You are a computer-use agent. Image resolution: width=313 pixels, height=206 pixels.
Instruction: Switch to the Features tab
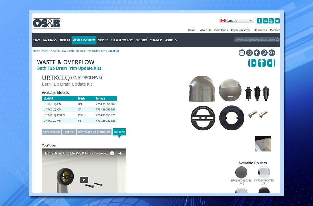(x=69, y=132)
